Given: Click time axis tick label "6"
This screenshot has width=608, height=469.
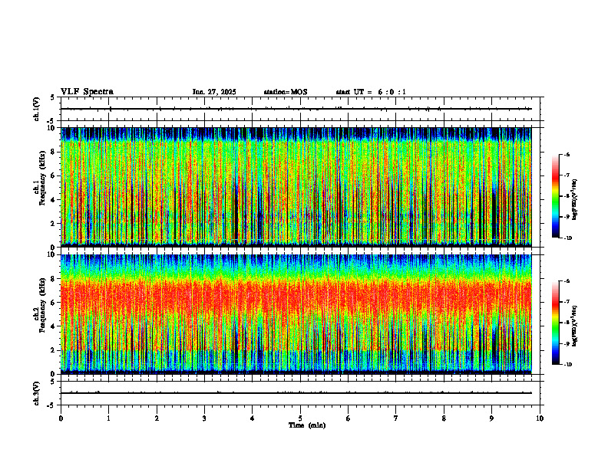Looking at the screenshot, I should [348, 418].
